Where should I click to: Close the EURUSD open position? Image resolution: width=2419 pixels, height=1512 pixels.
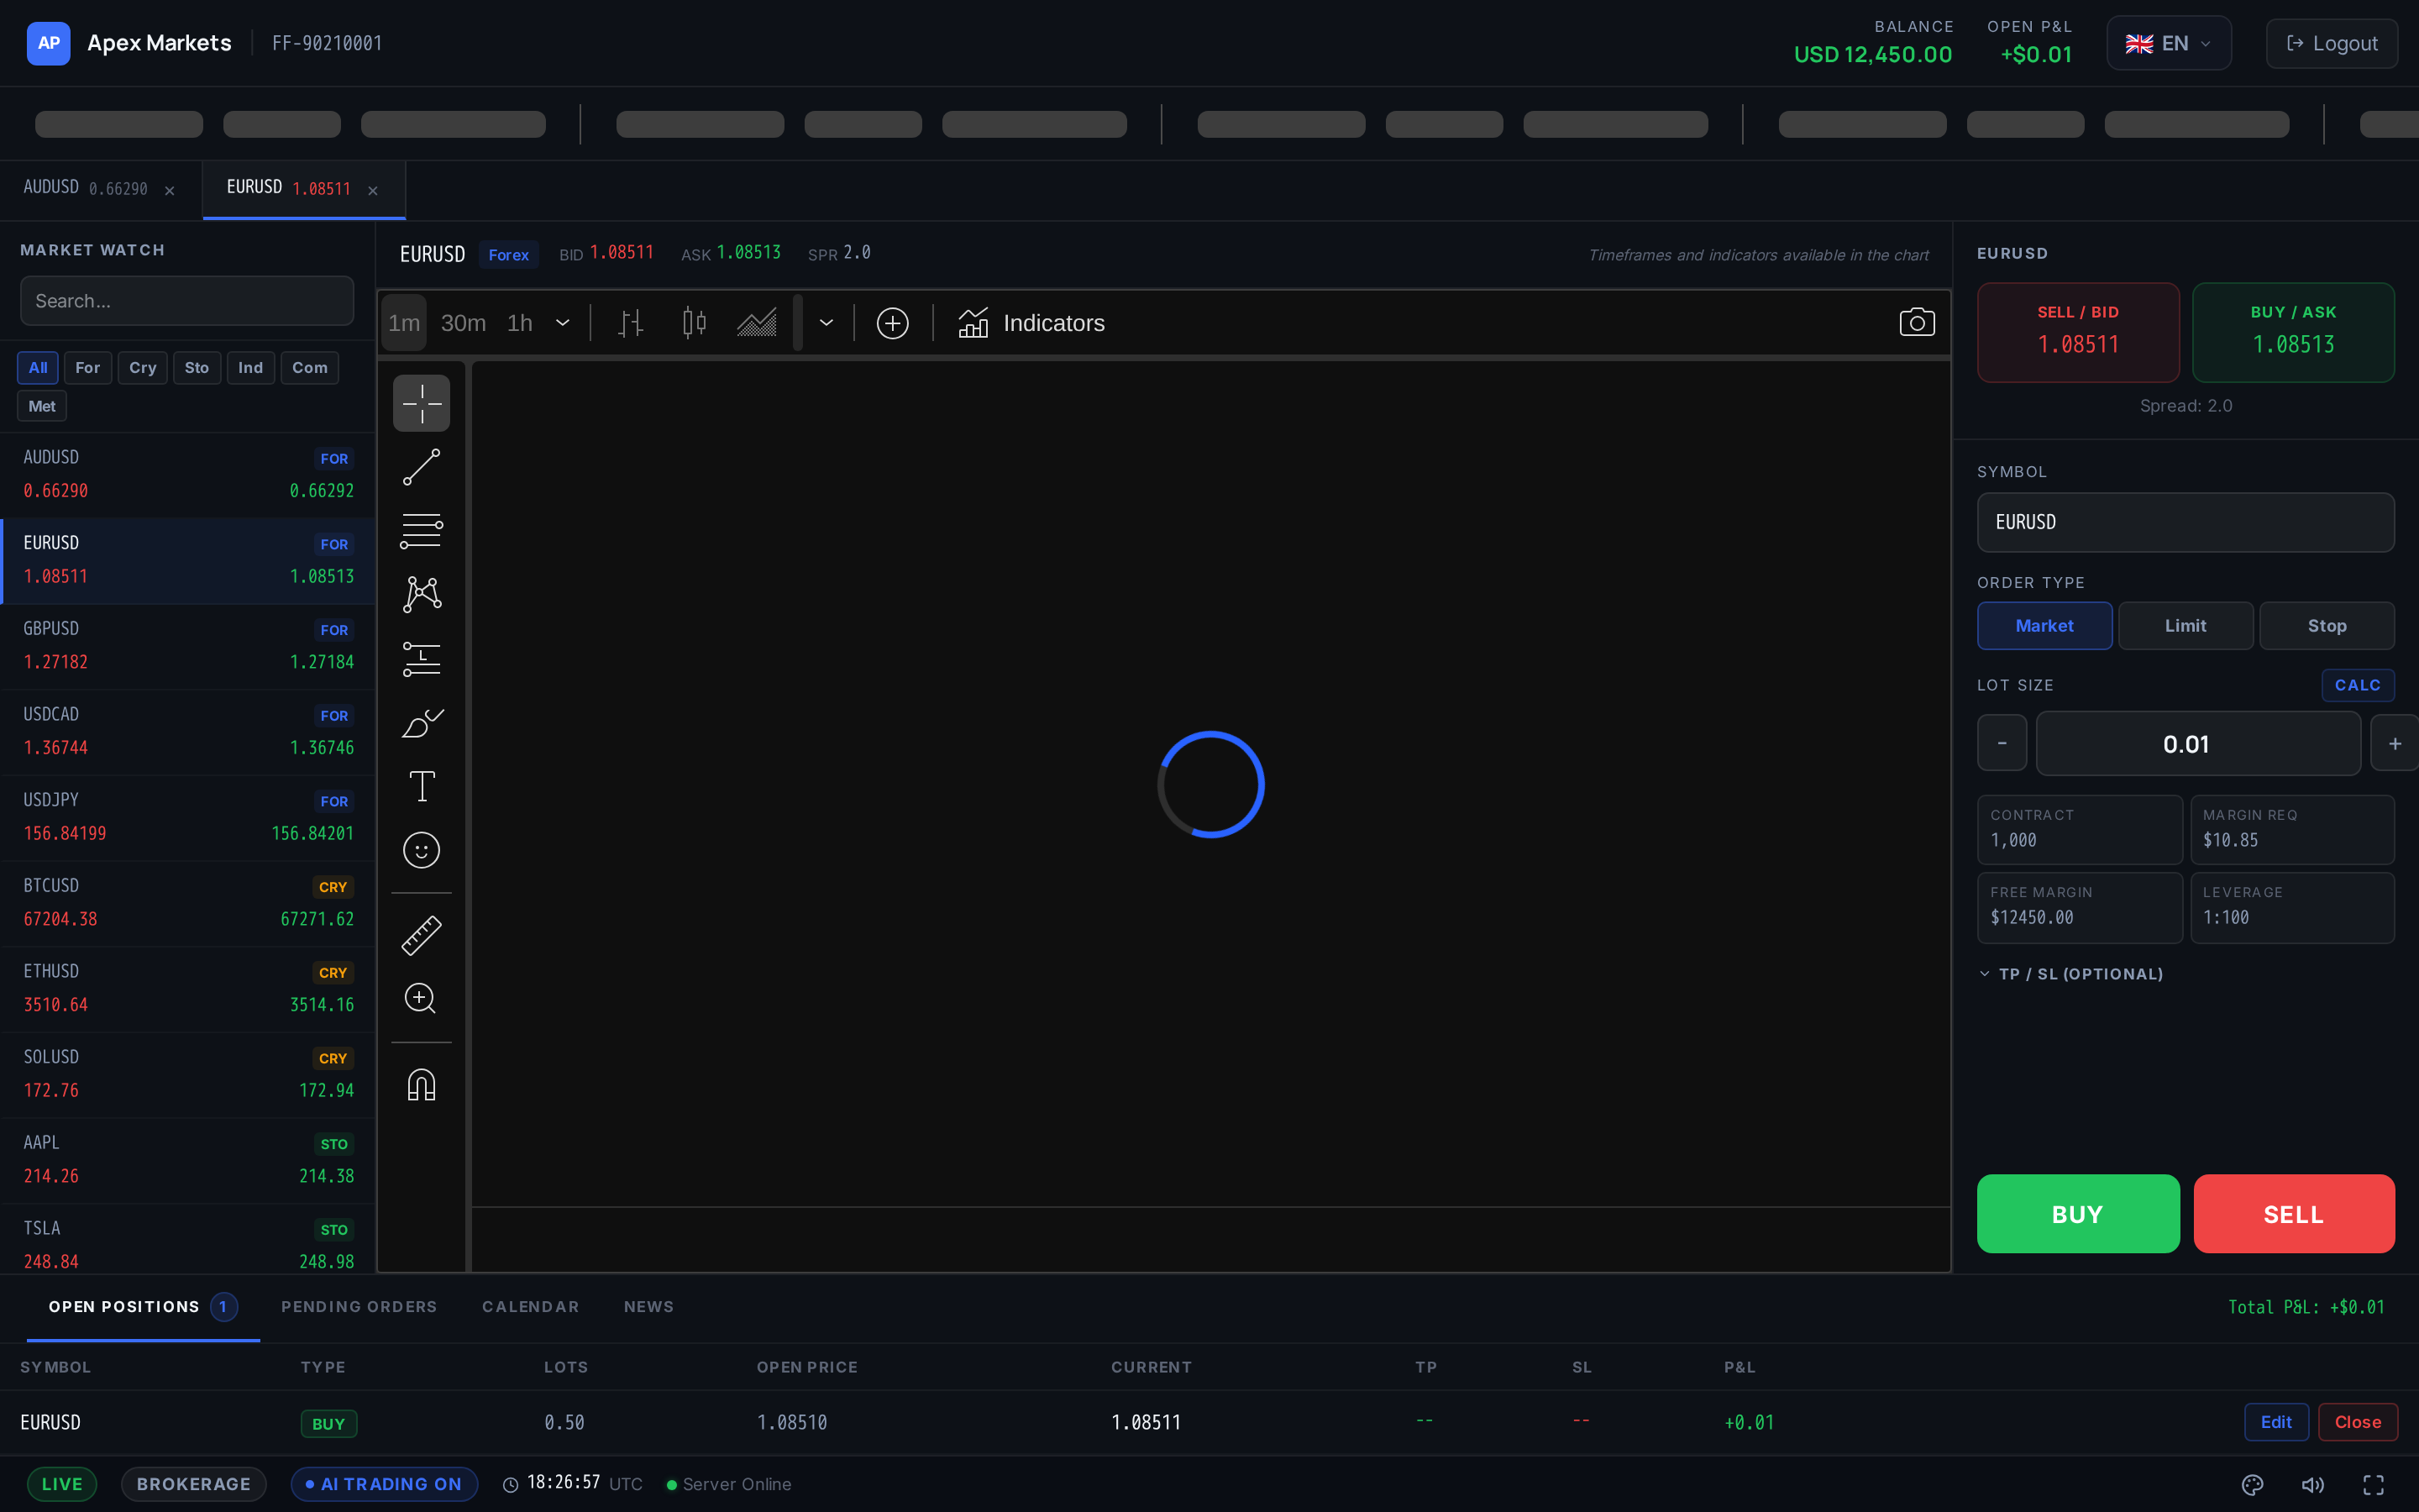(2357, 1422)
